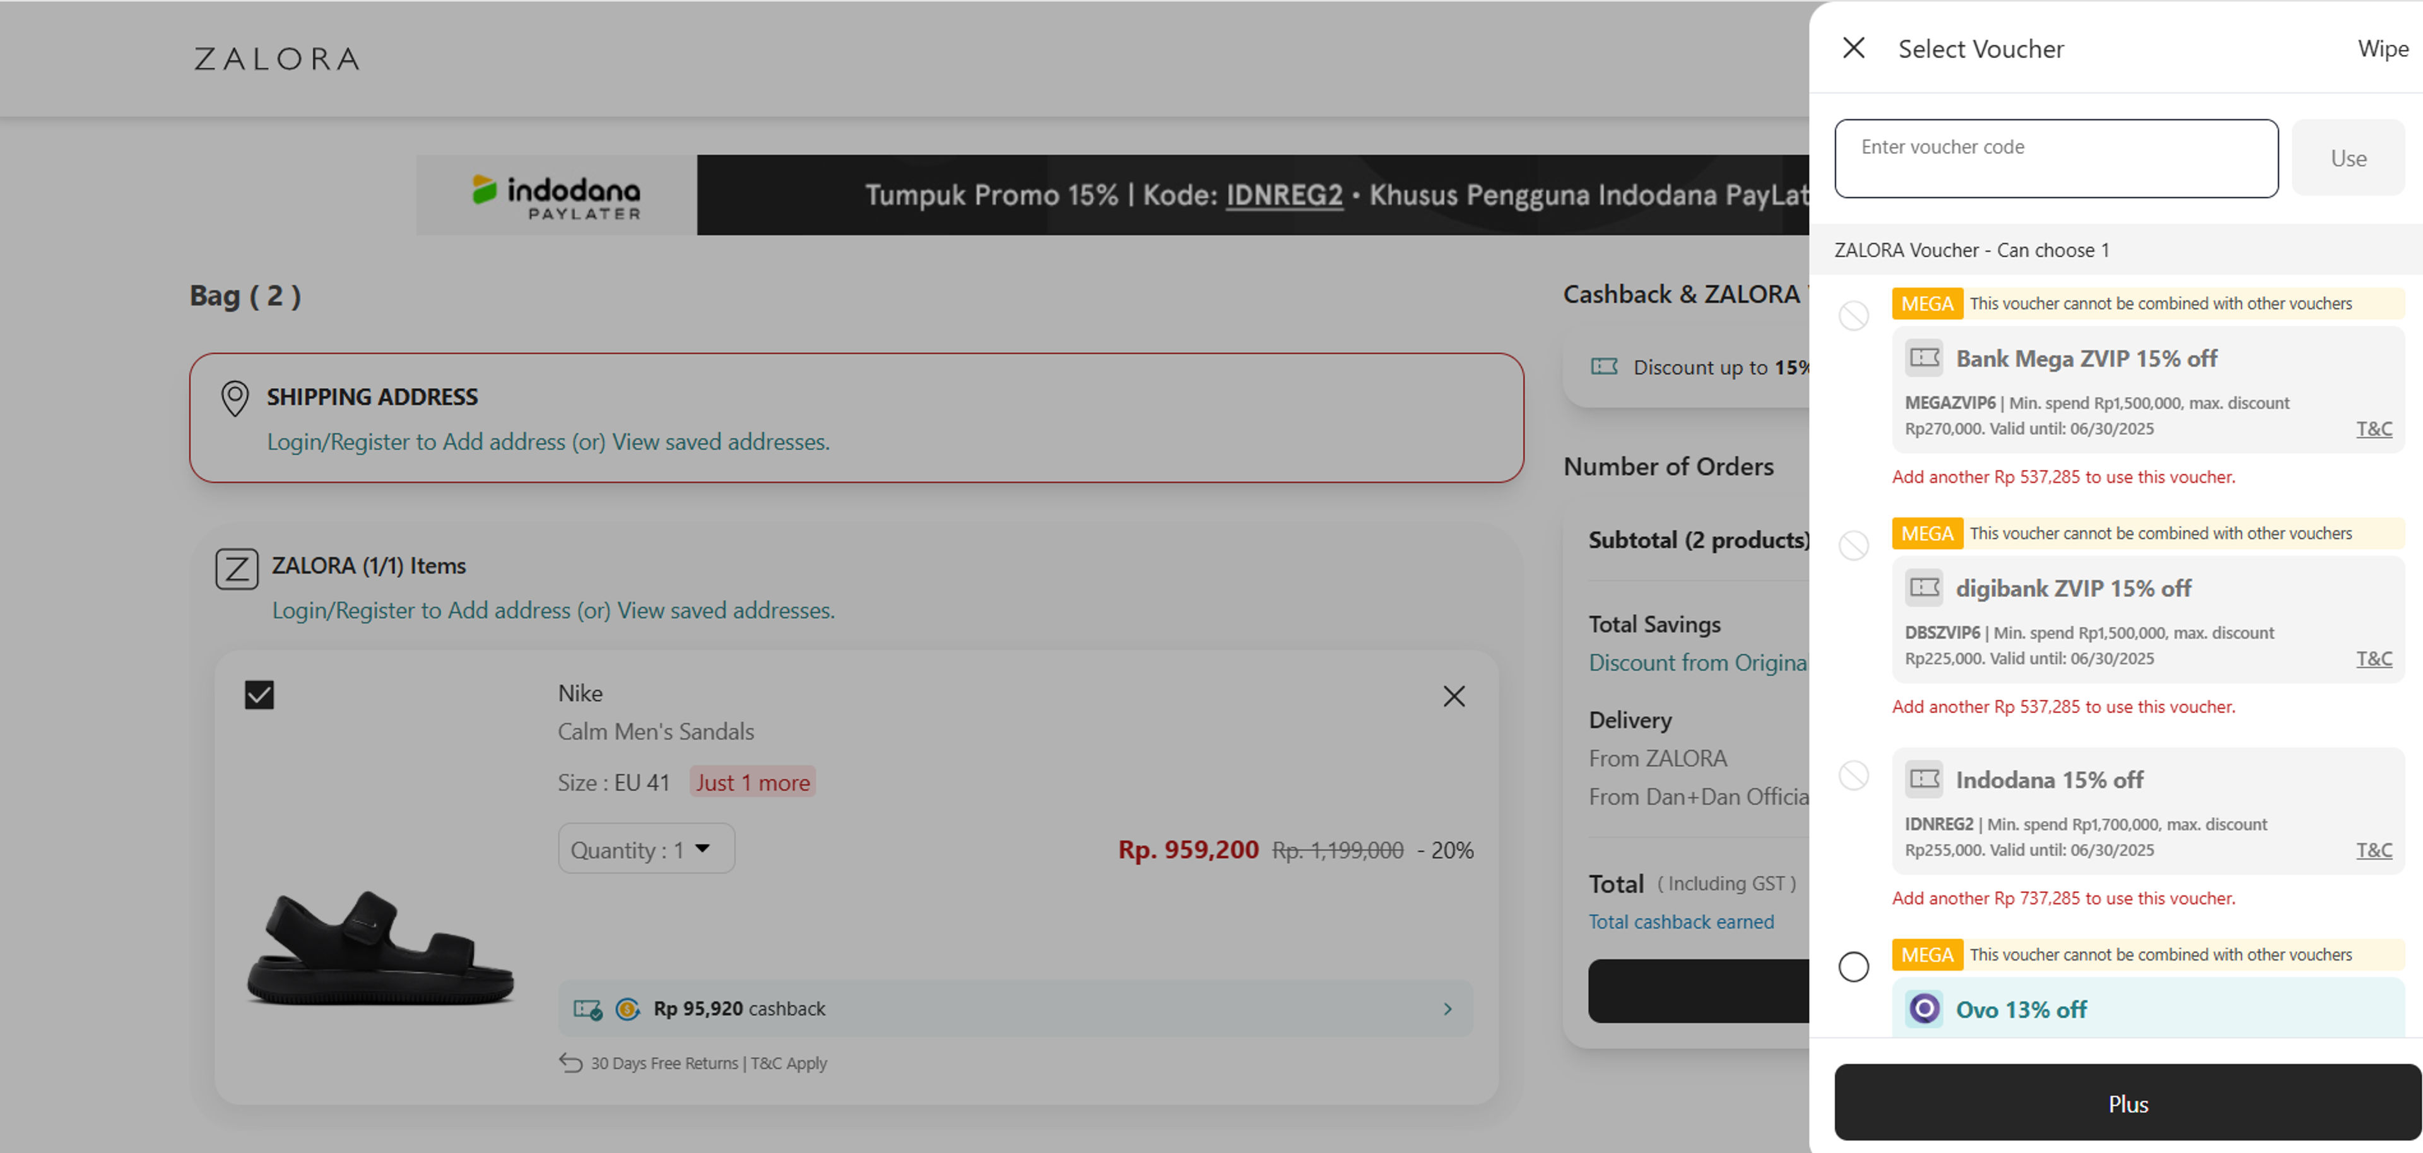Image resolution: width=2423 pixels, height=1153 pixels.
Task: Click the digibank ZVIP 15% off title
Action: (2073, 588)
